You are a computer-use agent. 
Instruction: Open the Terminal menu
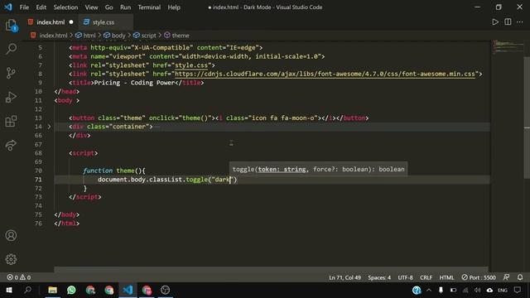[149, 7]
